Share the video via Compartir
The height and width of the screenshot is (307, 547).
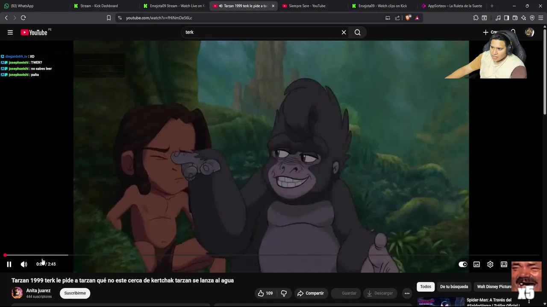click(x=311, y=293)
